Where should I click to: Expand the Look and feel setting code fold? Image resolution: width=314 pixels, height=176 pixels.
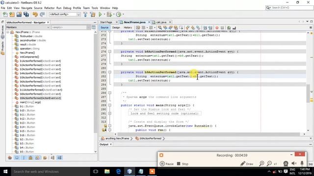(x=110, y=113)
